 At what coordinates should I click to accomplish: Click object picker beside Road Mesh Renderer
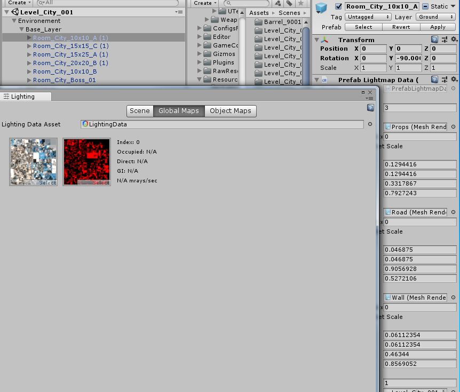(453, 212)
